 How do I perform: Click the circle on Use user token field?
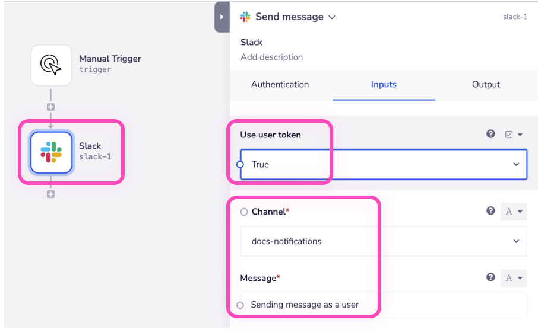point(240,164)
